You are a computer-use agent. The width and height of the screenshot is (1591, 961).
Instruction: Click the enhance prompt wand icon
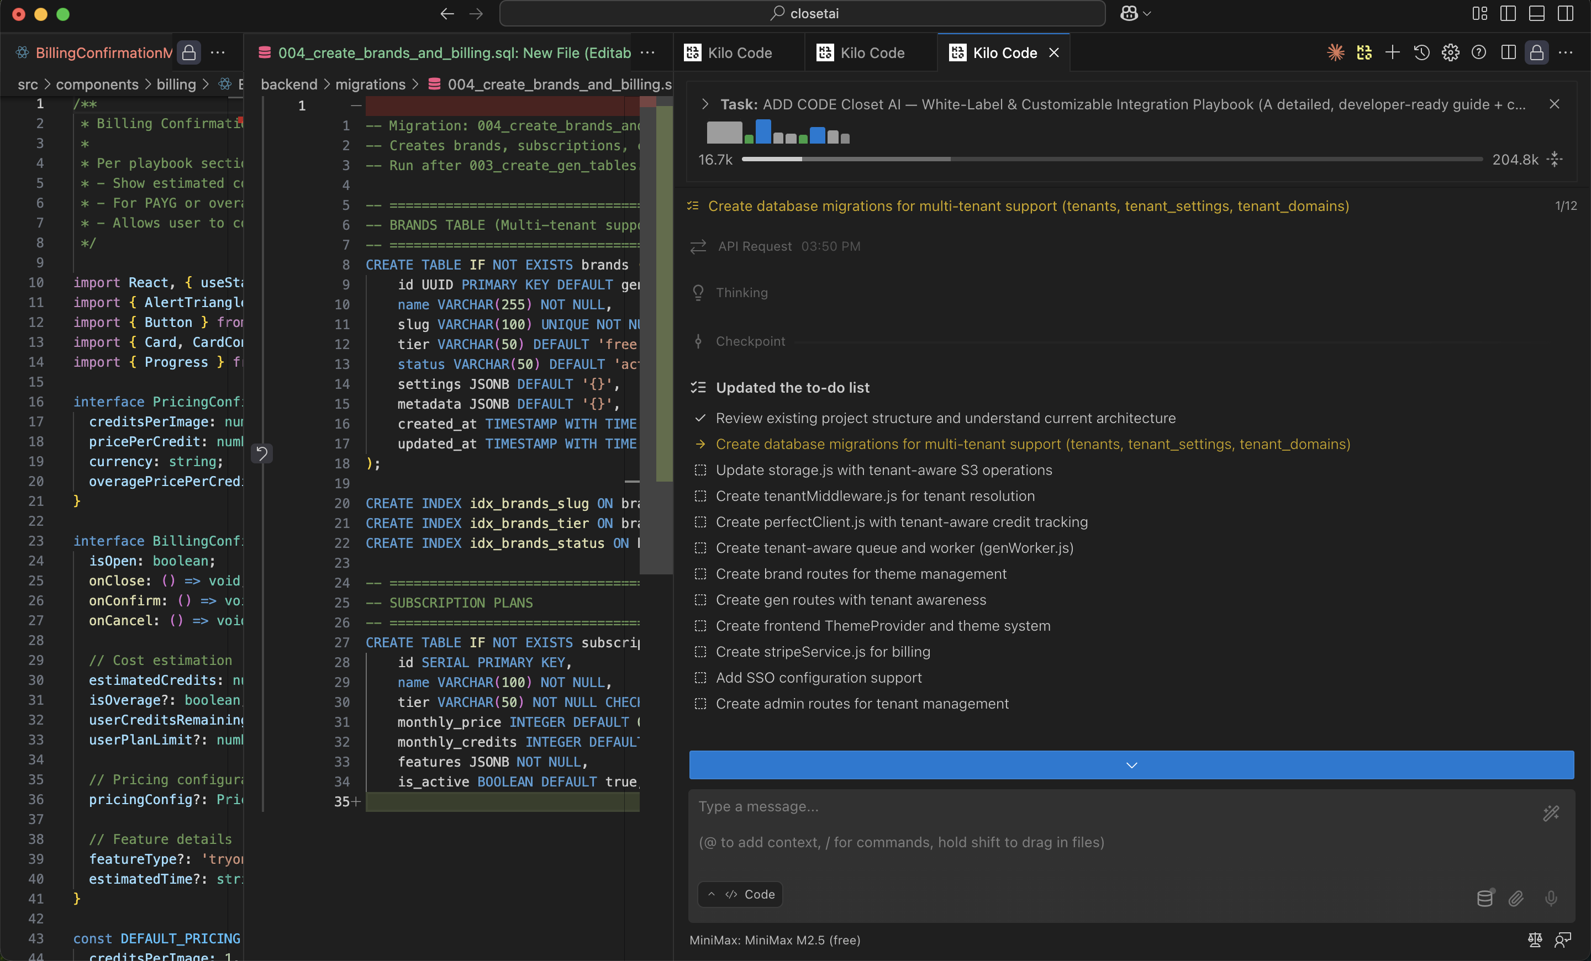pos(1551,813)
